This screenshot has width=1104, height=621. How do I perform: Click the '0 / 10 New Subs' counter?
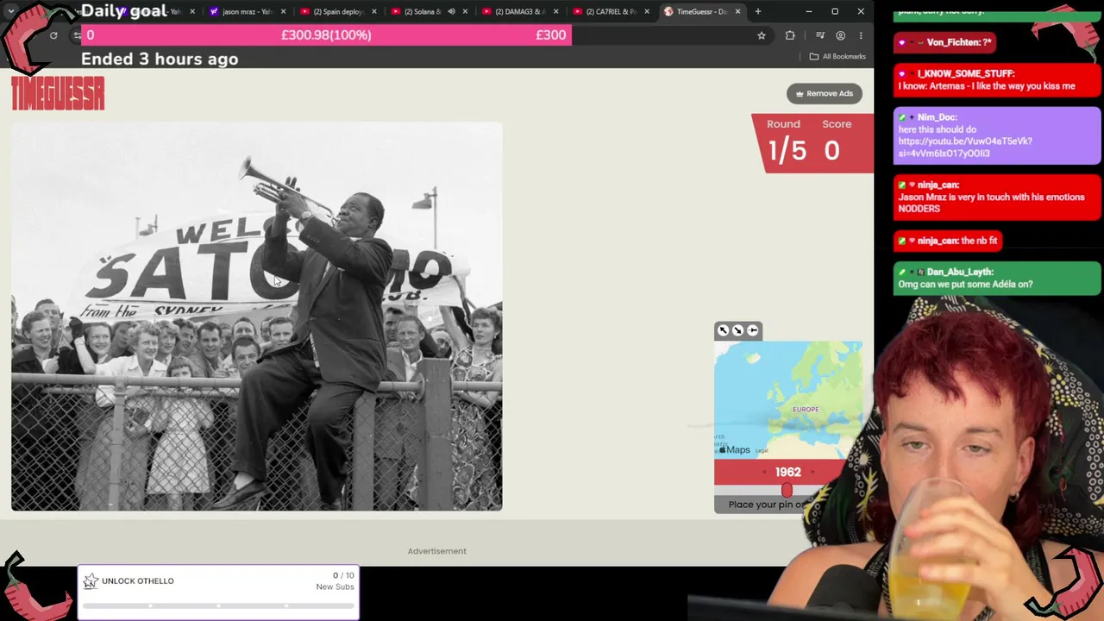[x=335, y=581]
